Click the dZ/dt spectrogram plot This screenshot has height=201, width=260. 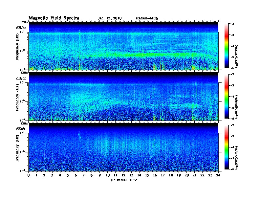(123, 147)
